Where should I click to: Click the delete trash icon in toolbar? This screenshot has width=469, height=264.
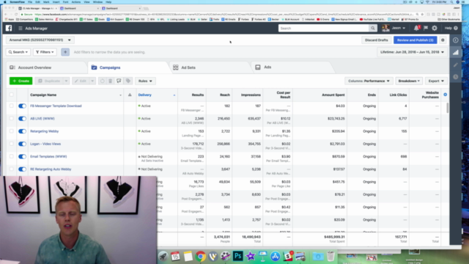click(x=111, y=81)
